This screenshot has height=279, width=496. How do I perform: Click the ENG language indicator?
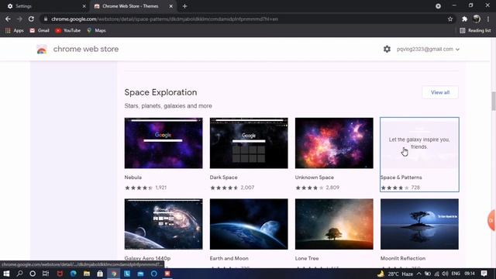tap(456, 274)
